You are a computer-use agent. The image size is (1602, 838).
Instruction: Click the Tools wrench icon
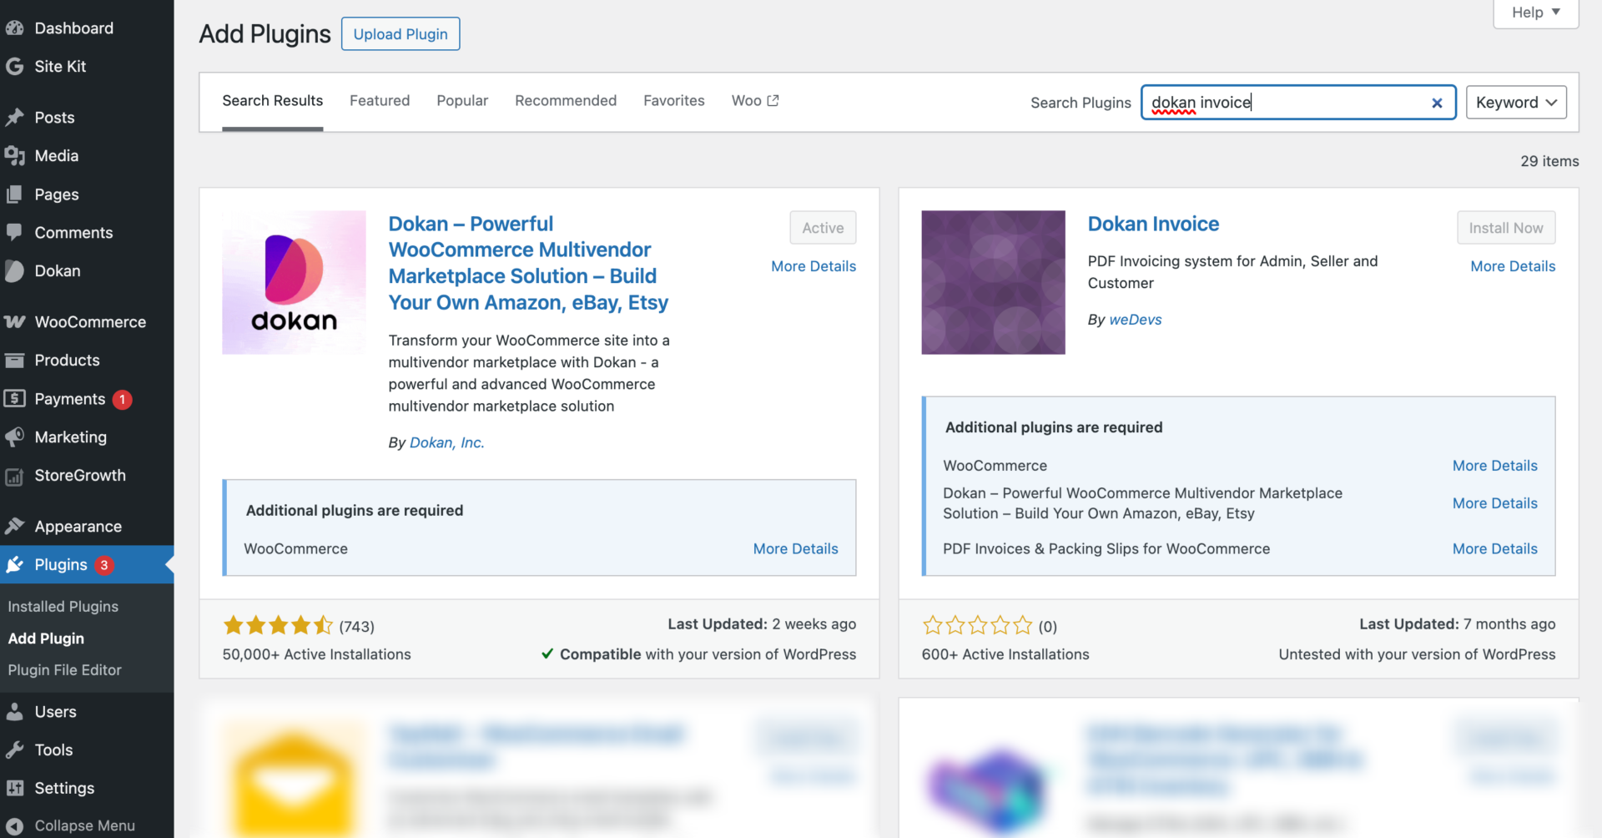pyautogui.click(x=14, y=750)
